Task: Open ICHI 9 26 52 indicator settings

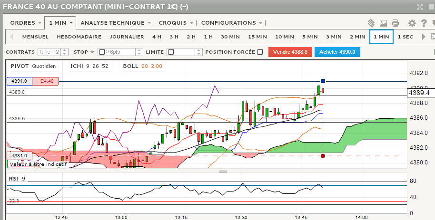Action: 89,66
